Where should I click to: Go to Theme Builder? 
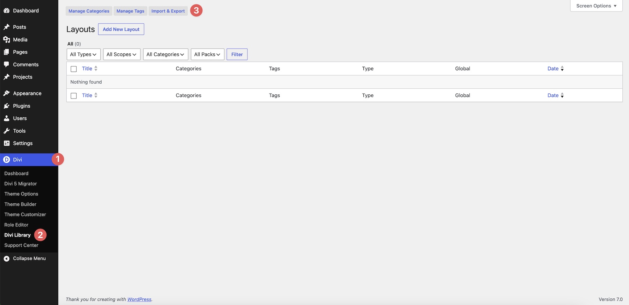pos(20,204)
